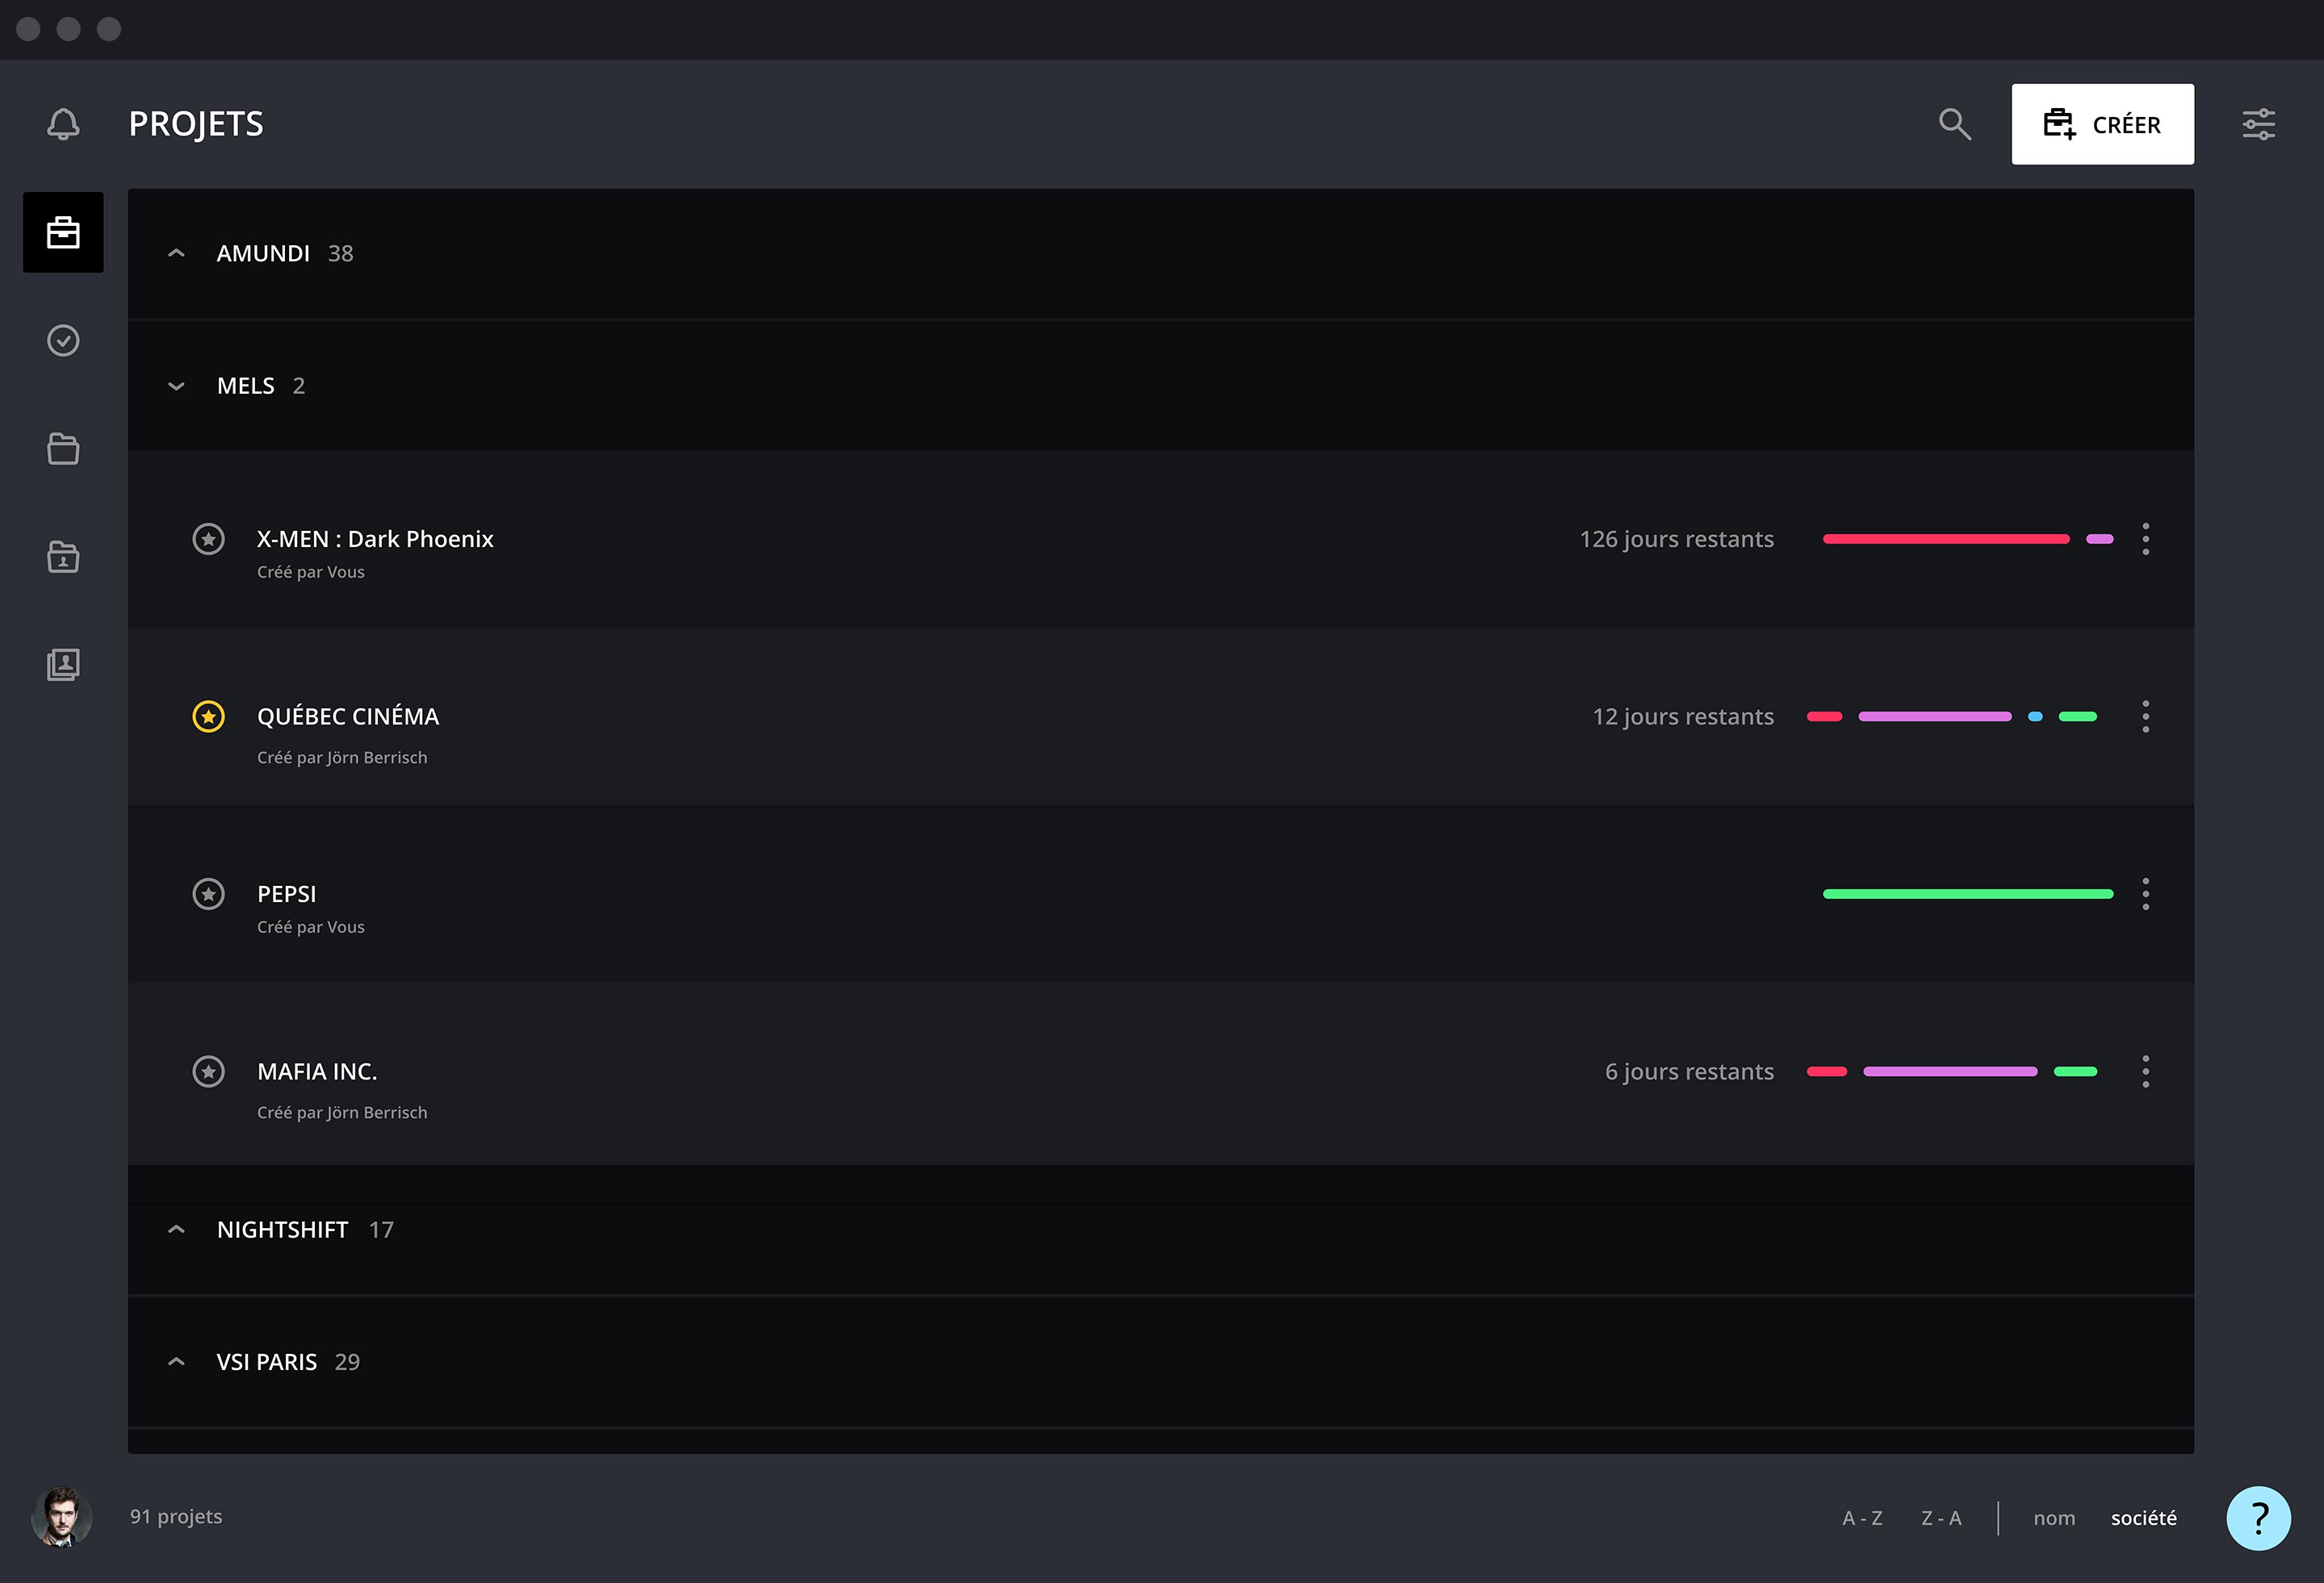The height and width of the screenshot is (1583, 2324).
Task: Click 'Créé par Vous' under PEPSI
Action: pyautogui.click(x=311, y=927)
